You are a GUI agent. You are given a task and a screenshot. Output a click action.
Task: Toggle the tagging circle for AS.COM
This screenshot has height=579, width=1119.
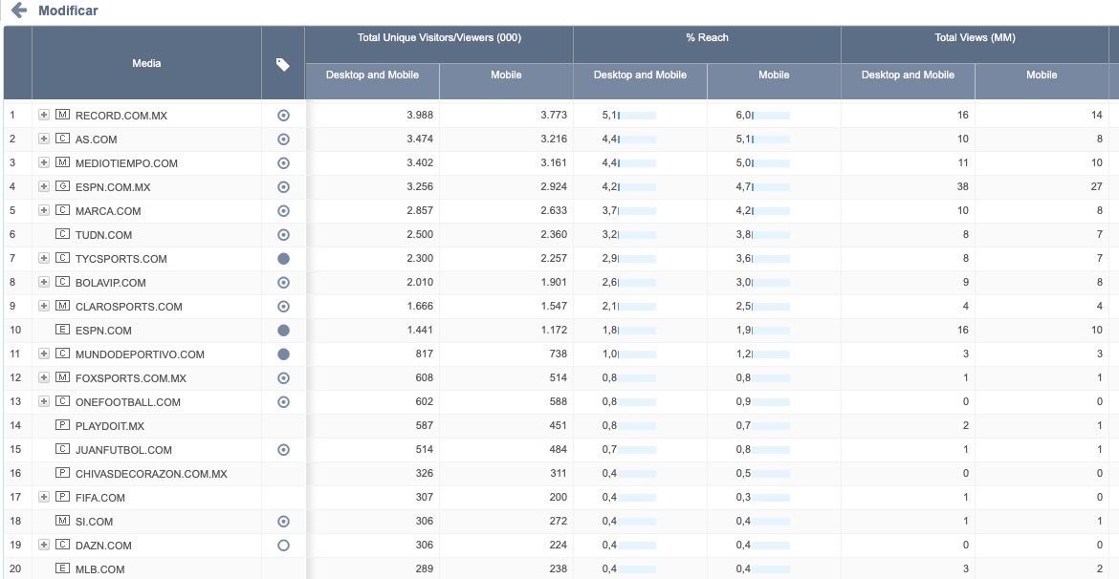283,139
